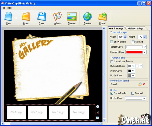Decrease thumbnail Width with the down arrow

coord(125,38)
